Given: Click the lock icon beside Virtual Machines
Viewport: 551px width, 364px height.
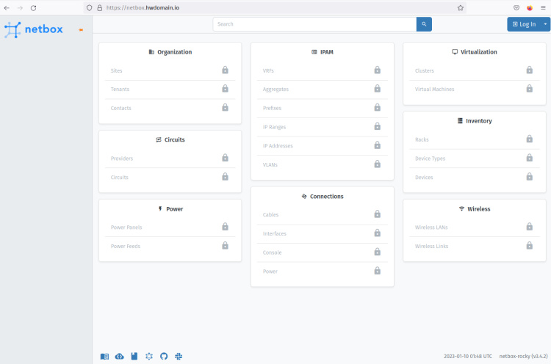Looking at the screenshot, I should 529,89.
